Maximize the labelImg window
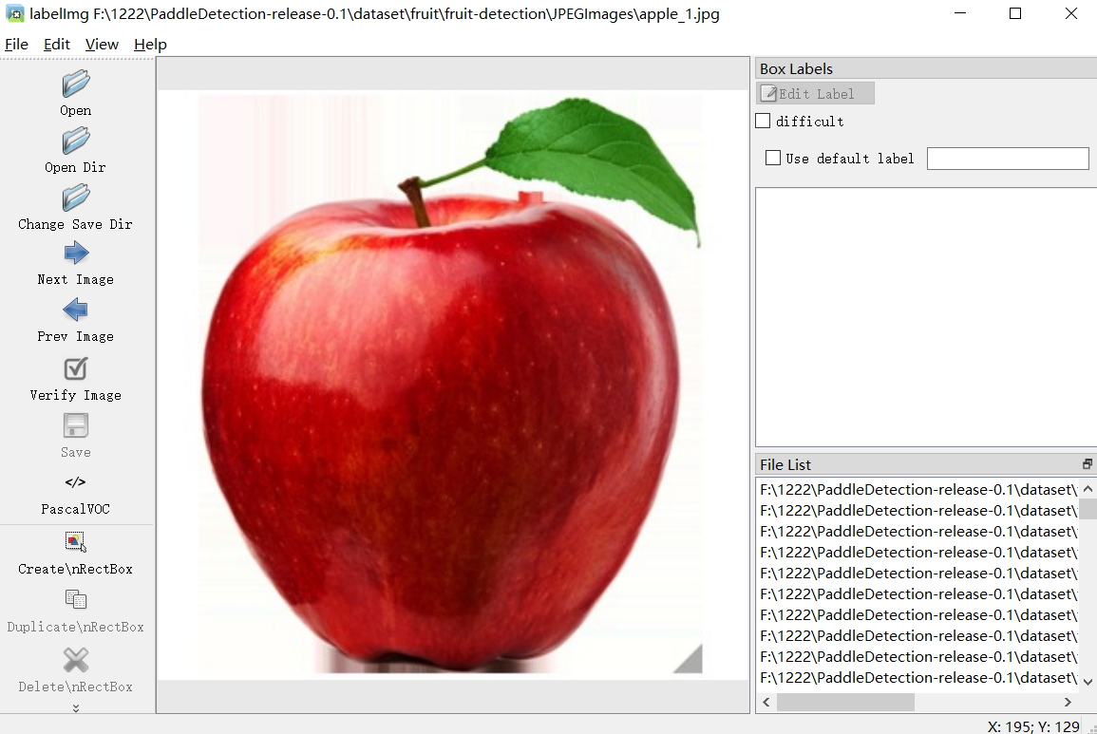This screenshot has height=734, width=1097. 1015,13
